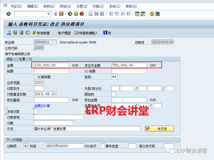Image resolution: width=214 pixels, height=160 pixels.
Task: Click the 文本 input field
Action: (87, 129)
